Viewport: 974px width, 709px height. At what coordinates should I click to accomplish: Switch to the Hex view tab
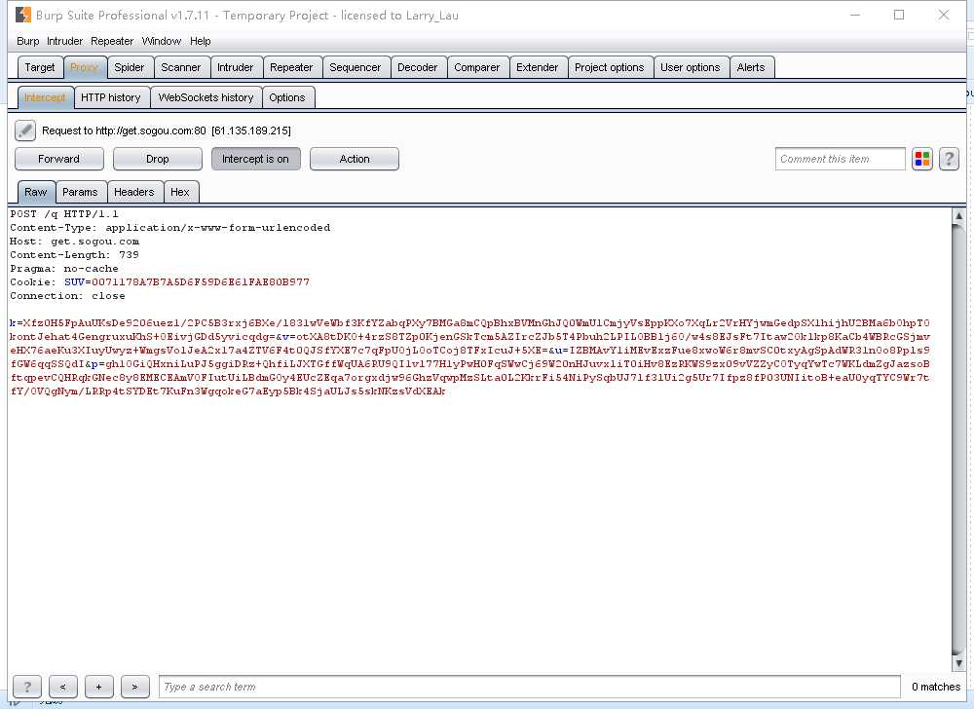tap(180, 192)
